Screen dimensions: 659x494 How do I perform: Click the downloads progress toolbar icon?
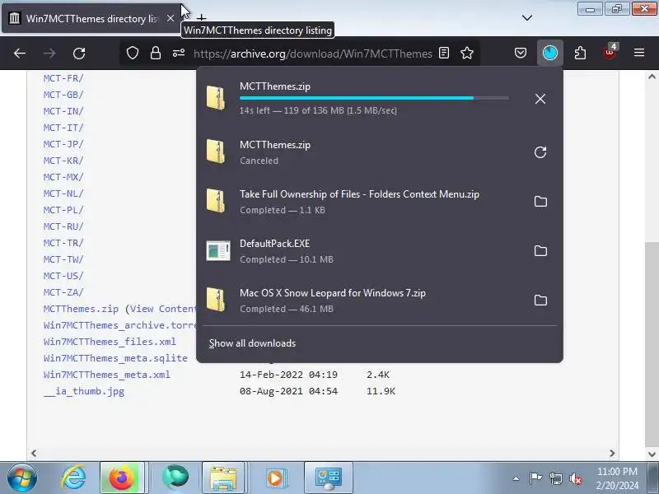(x=550, y=53)
